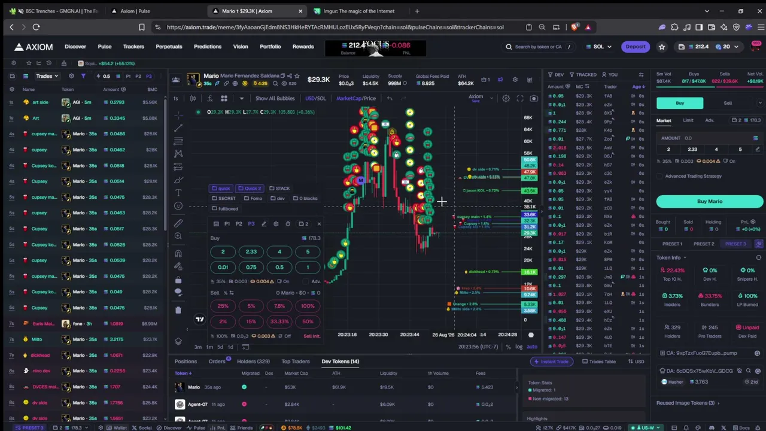Switch to the Positions tab
The image size is (766, 431).
186,362
